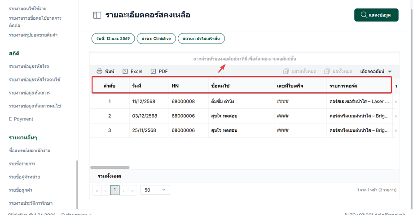The width and height of the screenshot is (413, 215).
Task: Open รายงานรายชื่อคนไข้ขาดการติดต่อ in the sidebar
Action: coord(35,22)
